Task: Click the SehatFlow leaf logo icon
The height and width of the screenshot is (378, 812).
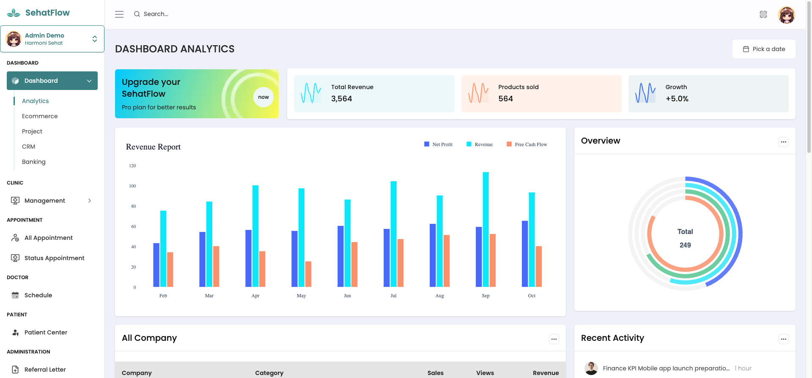Action: (14, 13)
